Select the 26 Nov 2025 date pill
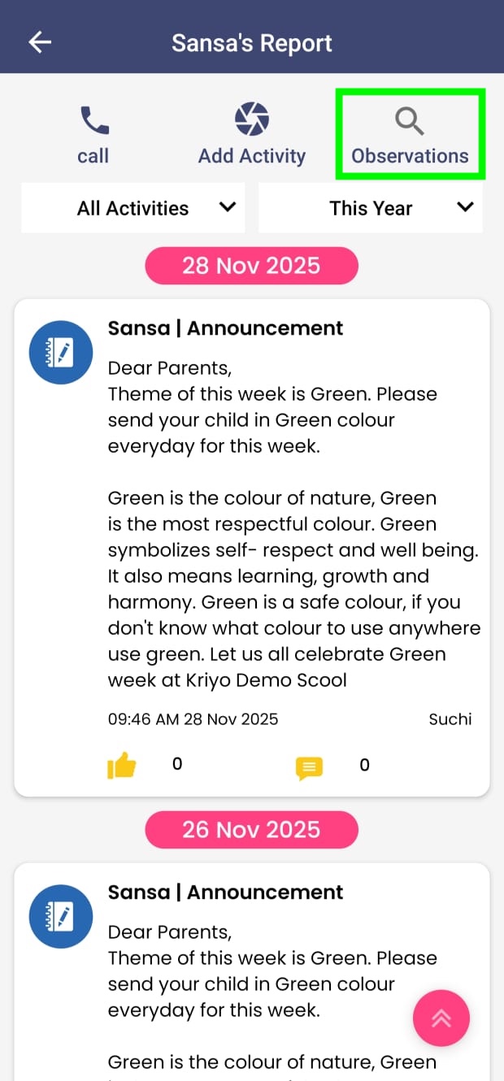 [251, 830]
